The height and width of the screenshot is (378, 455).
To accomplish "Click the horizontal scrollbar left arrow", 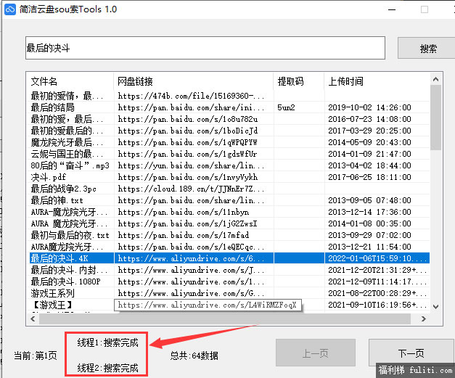I will 32,319.
